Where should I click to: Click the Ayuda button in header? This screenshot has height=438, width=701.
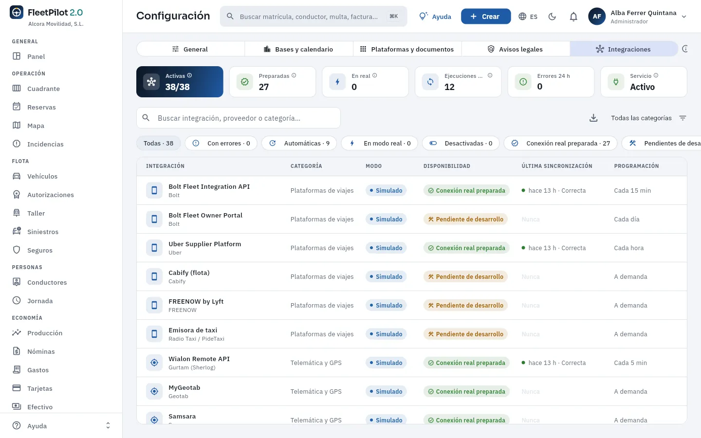435,17
